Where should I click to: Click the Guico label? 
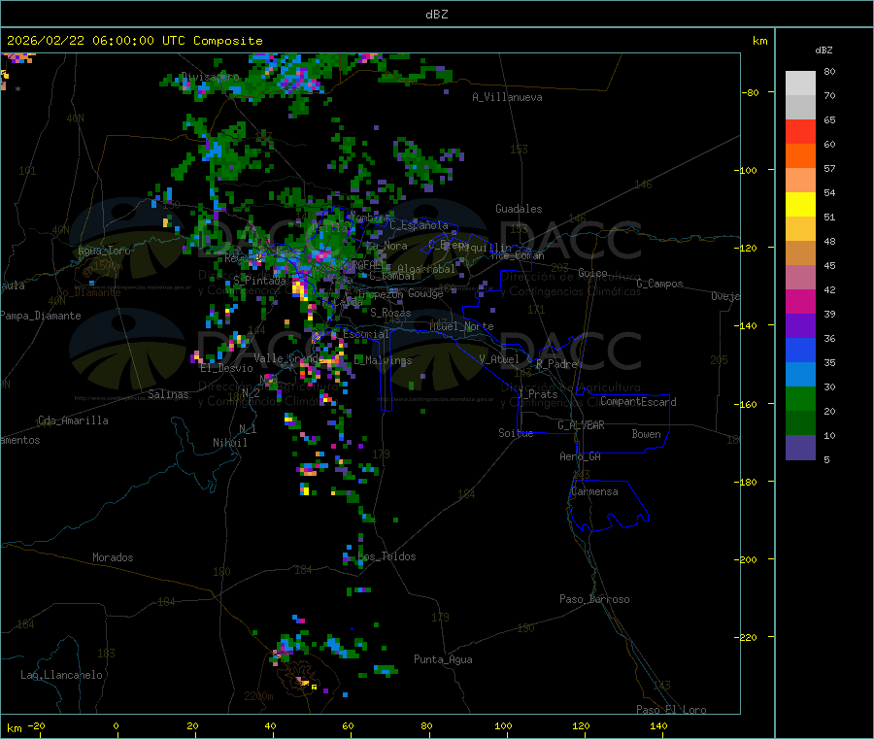(x=592, y=273)
